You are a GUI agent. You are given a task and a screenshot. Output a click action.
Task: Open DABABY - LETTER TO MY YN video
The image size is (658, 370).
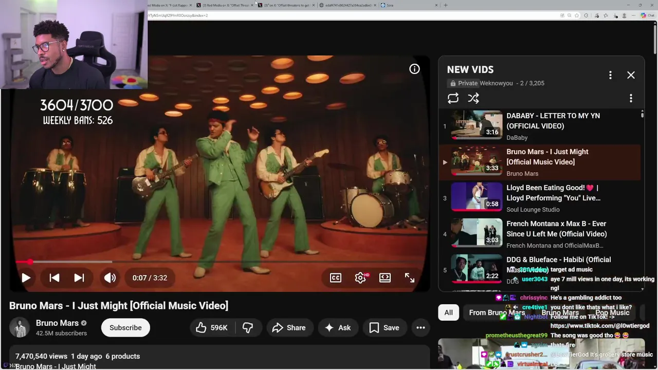[x=540, y=126]
